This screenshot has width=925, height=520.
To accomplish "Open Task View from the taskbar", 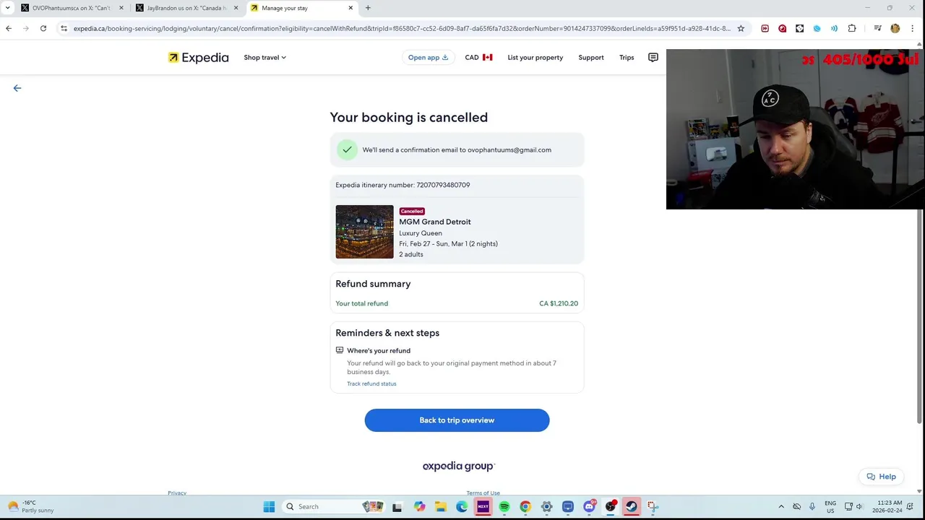I will tap(397, 507).
